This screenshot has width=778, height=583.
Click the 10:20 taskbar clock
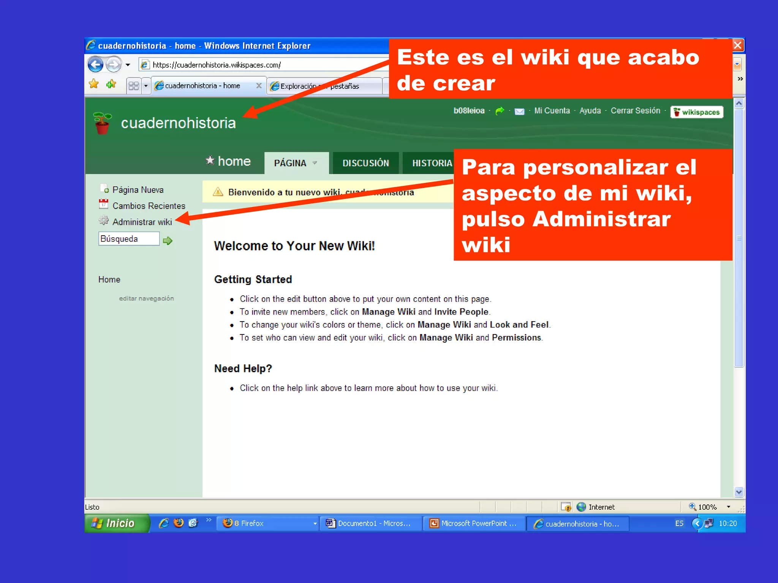click(x=727, y=523)
